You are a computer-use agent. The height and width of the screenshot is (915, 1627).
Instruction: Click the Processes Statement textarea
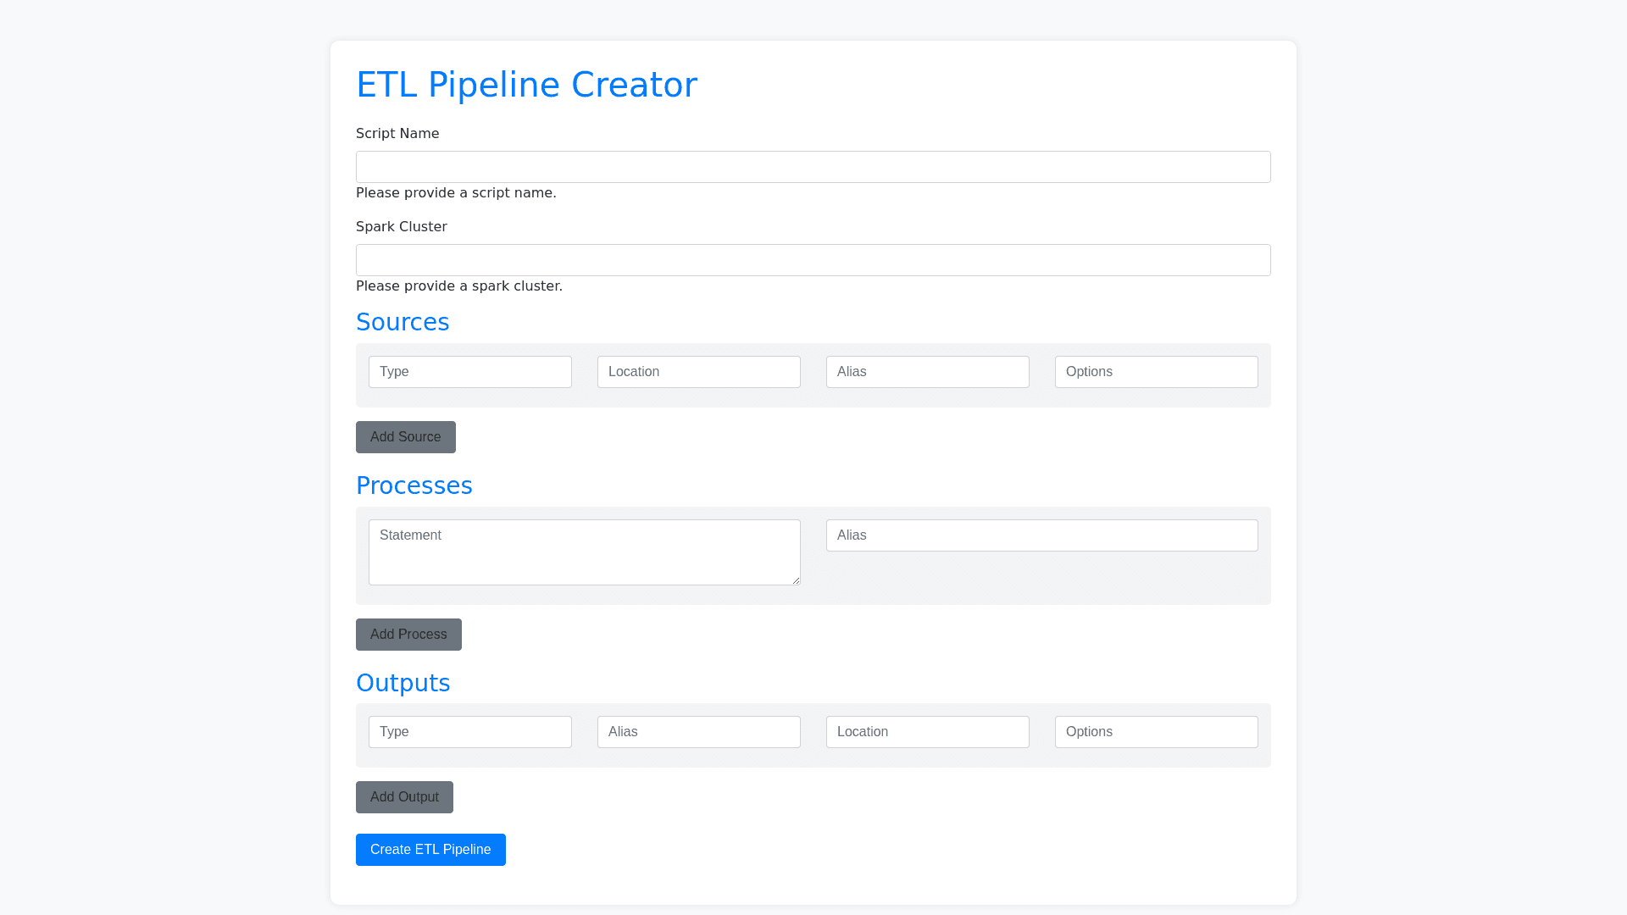click(x=584, y=552)
